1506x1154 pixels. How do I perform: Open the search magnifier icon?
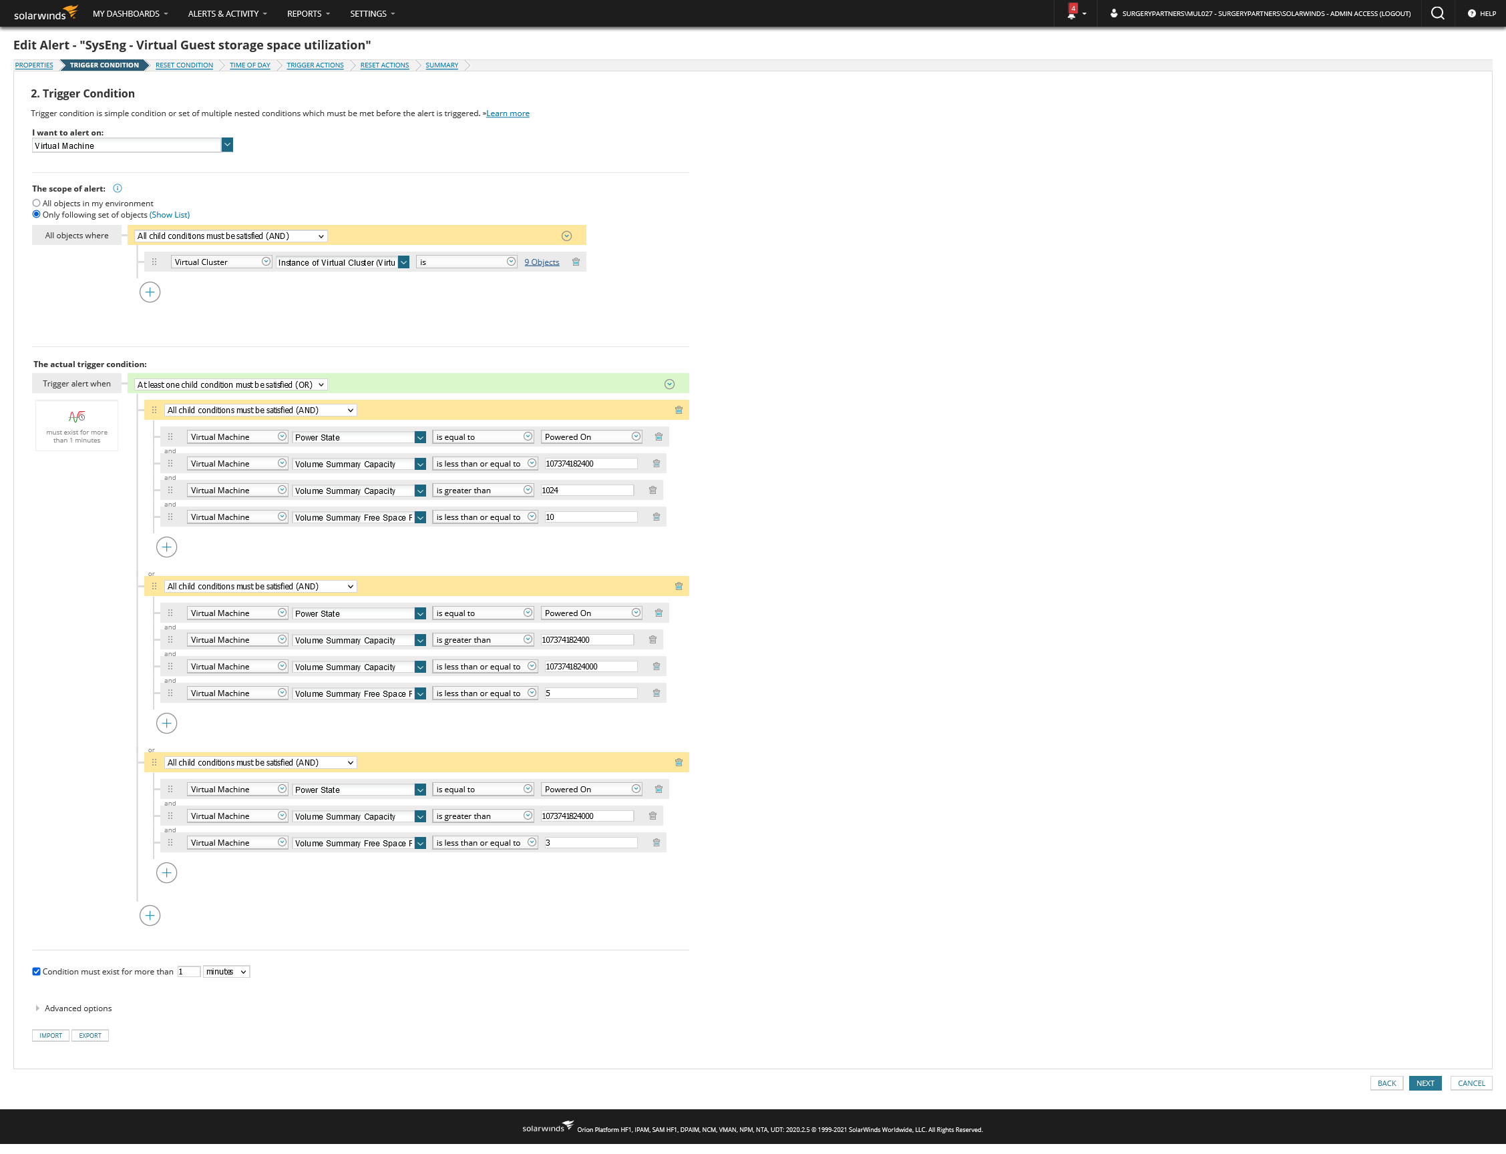coord(1437,14)
